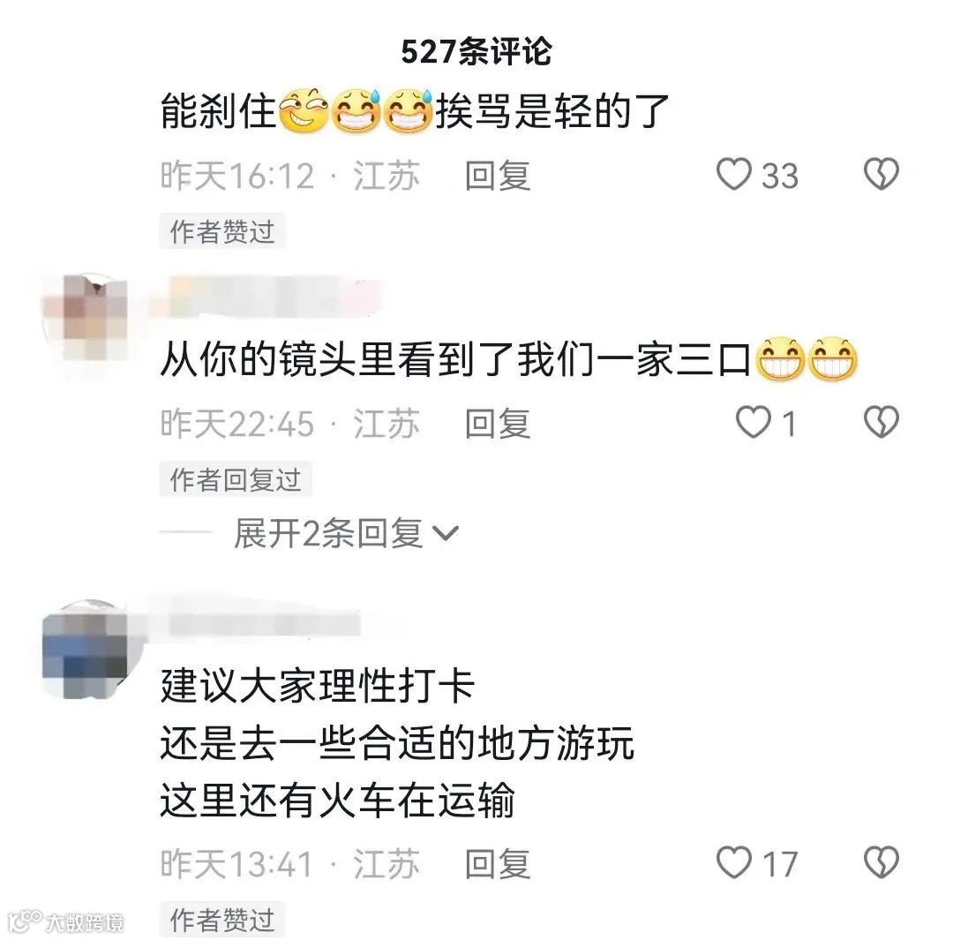This screenshot has width=953, height=940.
Task: Select the comment text 能刹住…挨骂是轻的了
Action: (x=415, y=110)
